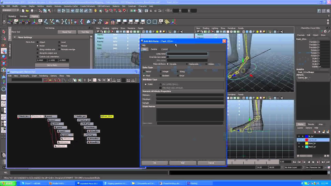Viewport: 331px width, 186px height.
Task: Click the OK button in Add Attribute
Action: pyautogui.click(x=155, y=163)
